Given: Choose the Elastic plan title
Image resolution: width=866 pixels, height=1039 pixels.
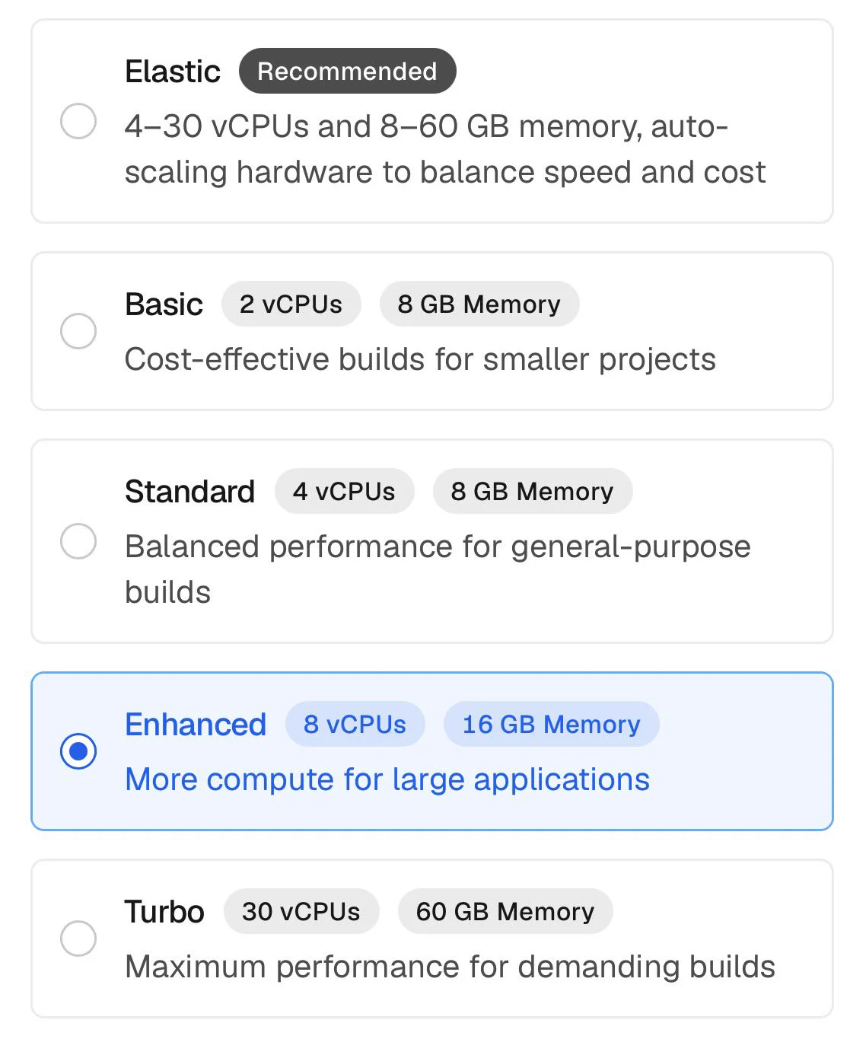Looking at the screenshot, I should click(x=173, y=72).
